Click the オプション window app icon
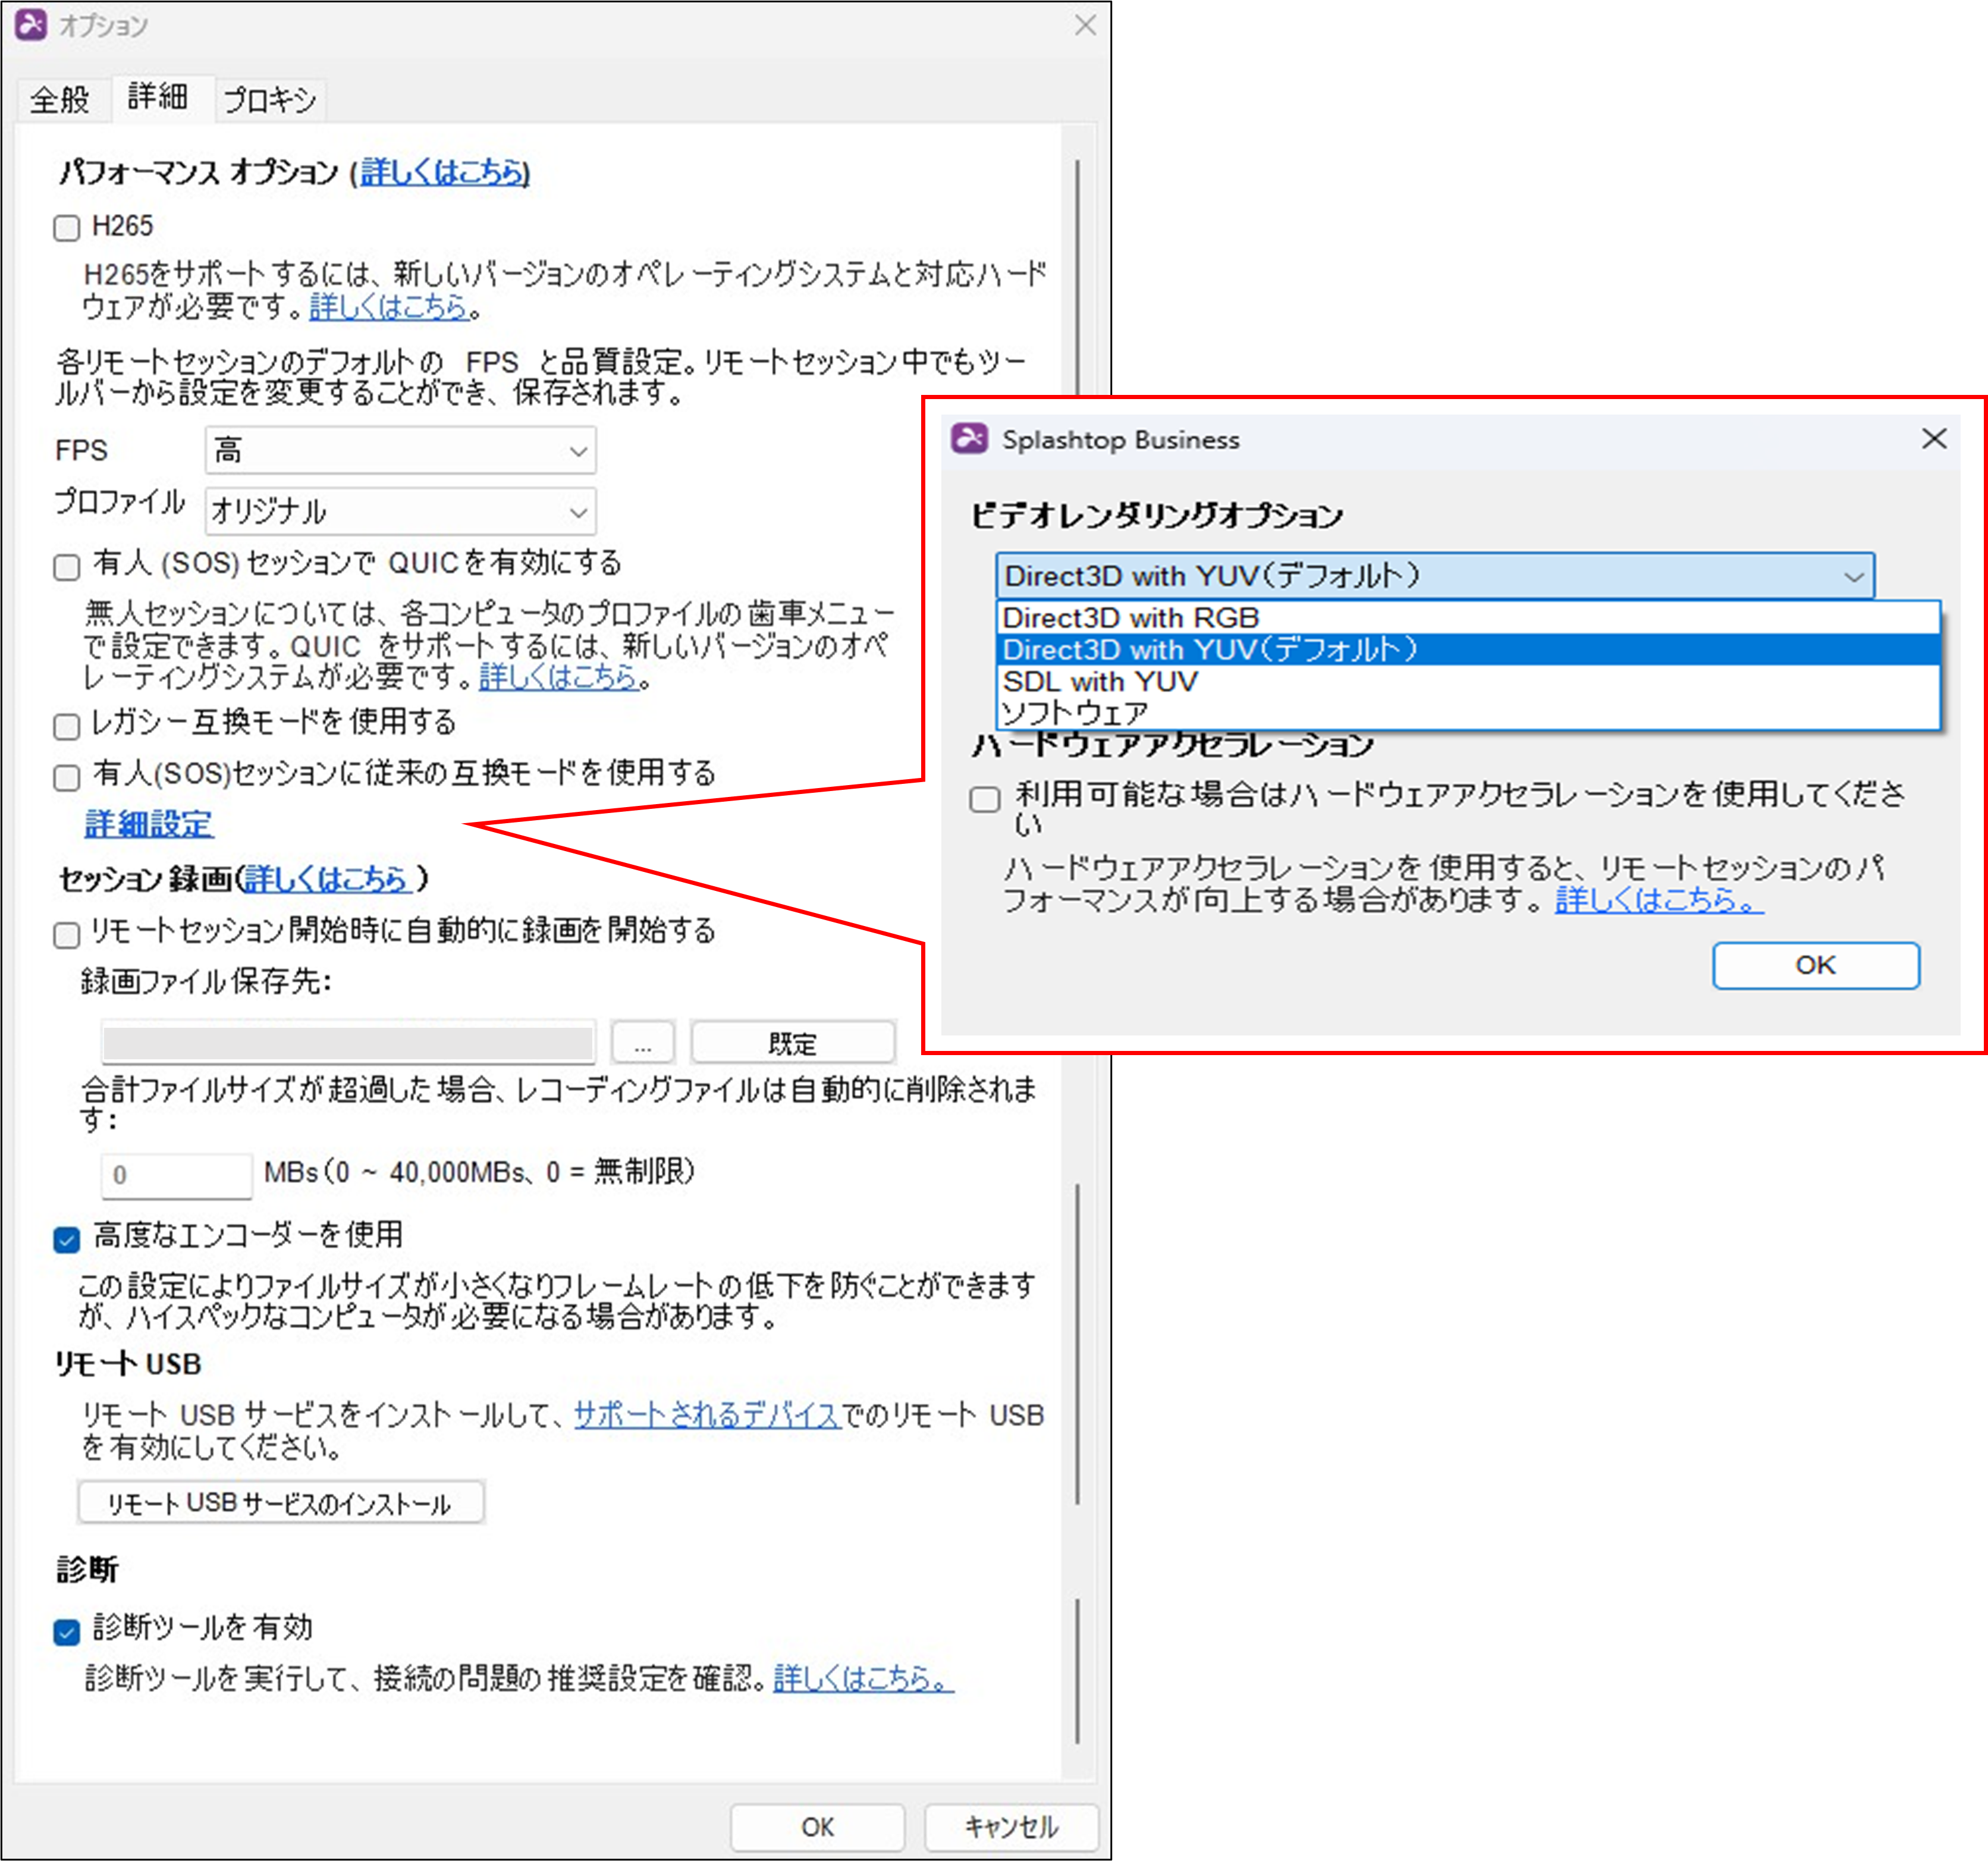The height and width of the screenshot is (1861, 1988). coord(31,25)
